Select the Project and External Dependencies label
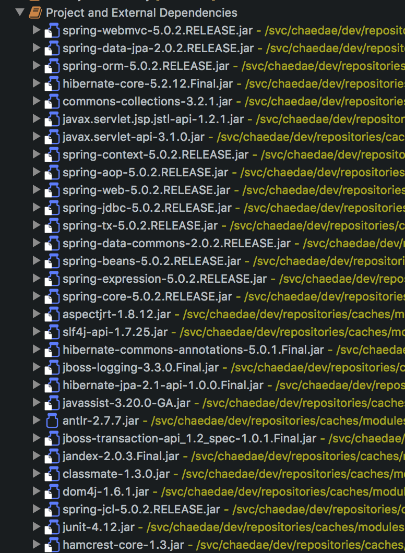This screenshot has width=405, height=553. coord(141,13)
